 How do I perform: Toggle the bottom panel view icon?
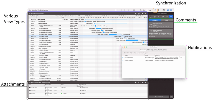tap(168, 10)
